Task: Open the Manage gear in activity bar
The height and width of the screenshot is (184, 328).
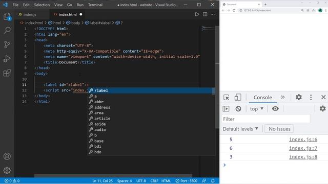Action: tap(7, 170)
